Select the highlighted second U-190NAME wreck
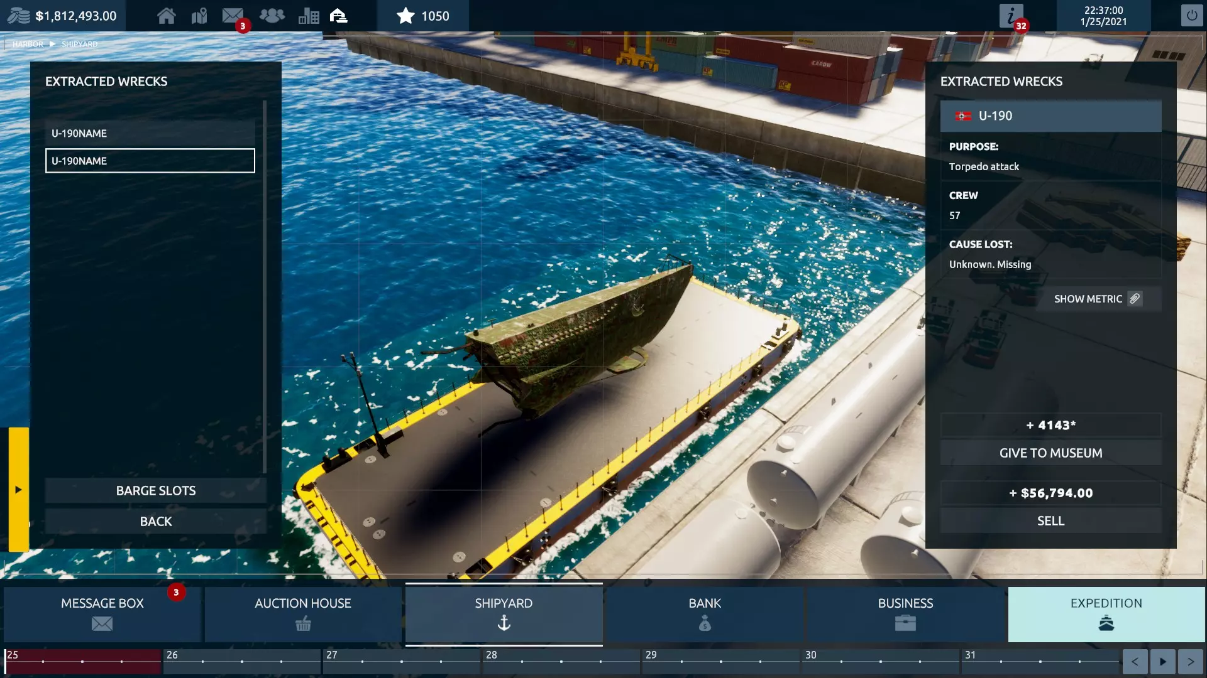This screenshot has width=1207, height=678. [x=150, y=161]
